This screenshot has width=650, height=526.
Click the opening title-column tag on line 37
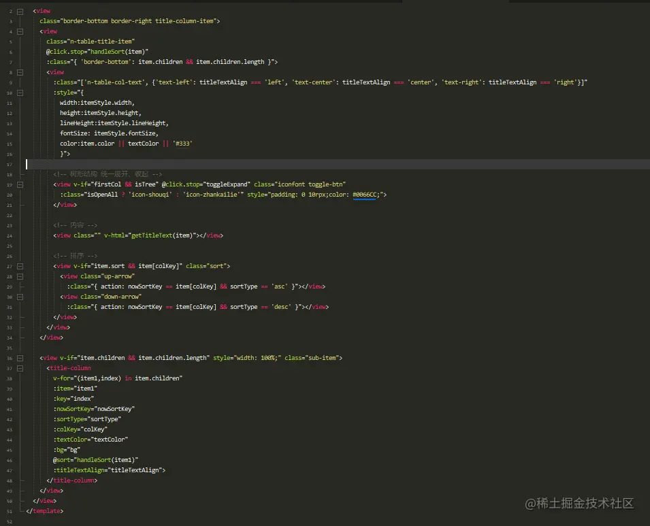68,368
